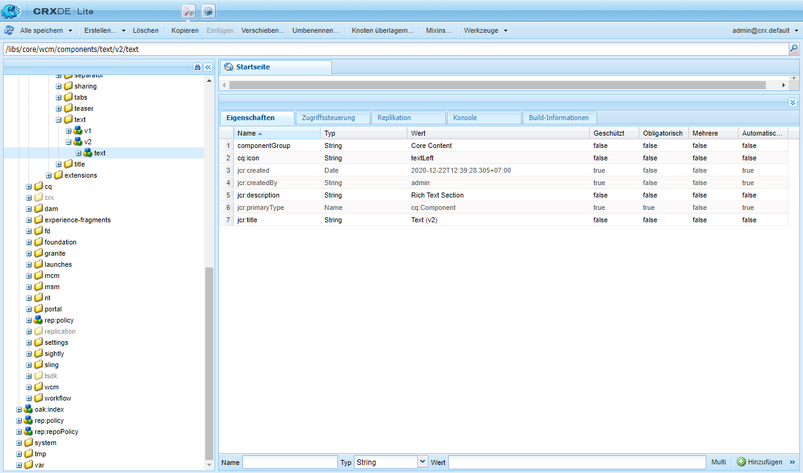Sort by the Typ column header
Viewport: 803px width, 473px height.
[x=364, y=133]
